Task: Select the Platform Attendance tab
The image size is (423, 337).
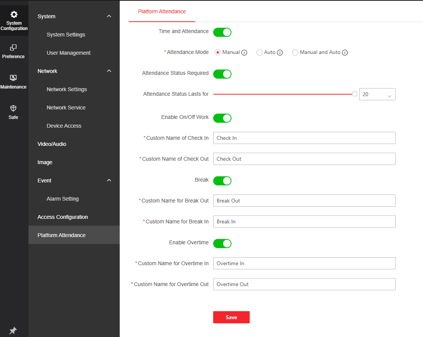Action: 162,11
